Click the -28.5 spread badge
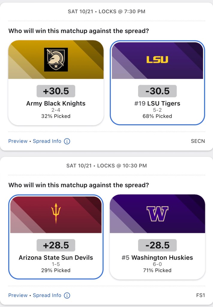213x307 pixels. click(157, 245)
